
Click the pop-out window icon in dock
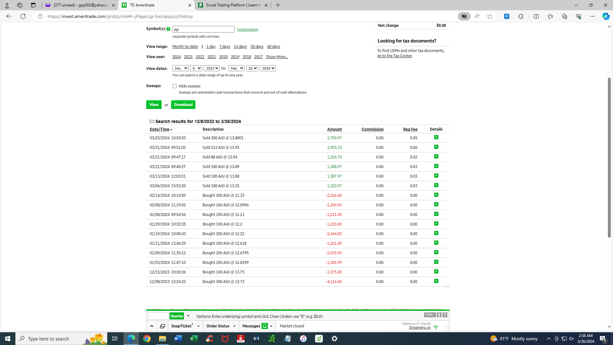tap(163, 326)
